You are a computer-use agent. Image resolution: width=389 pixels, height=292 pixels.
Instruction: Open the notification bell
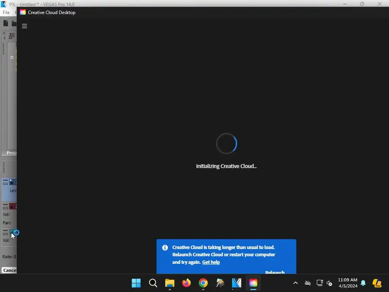pyautogui.click(x=363, y=283)
